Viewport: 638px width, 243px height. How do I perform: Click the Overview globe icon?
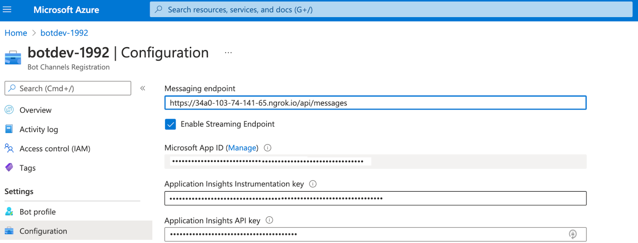click(x=9, y=109)
